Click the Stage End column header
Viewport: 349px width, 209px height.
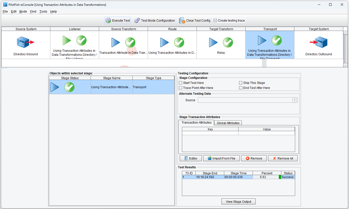[210, 173]
